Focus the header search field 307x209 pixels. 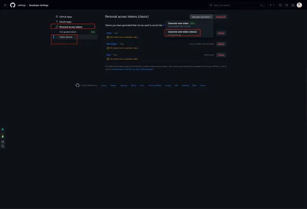click(233, 5)
